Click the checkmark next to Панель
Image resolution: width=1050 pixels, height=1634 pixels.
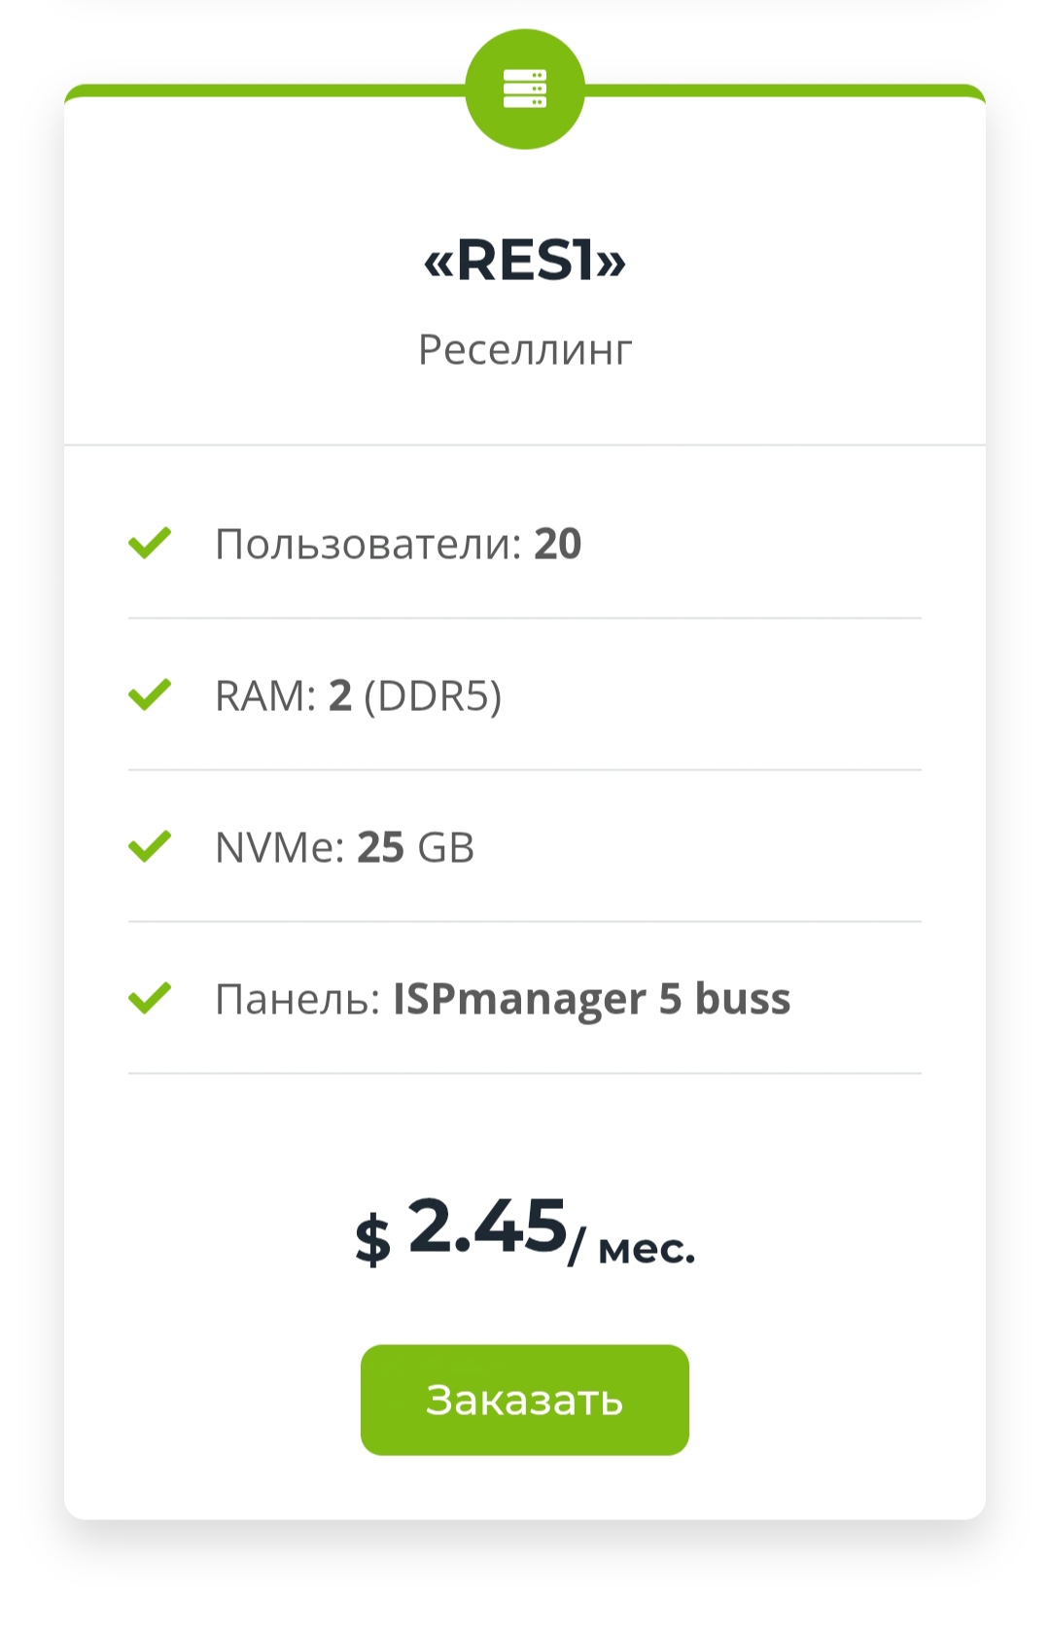150,998
